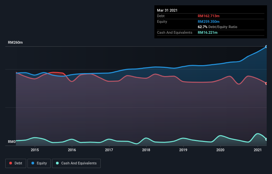
Task: Click the 2015 x-axis label
Action: click(x=35, y=150)
